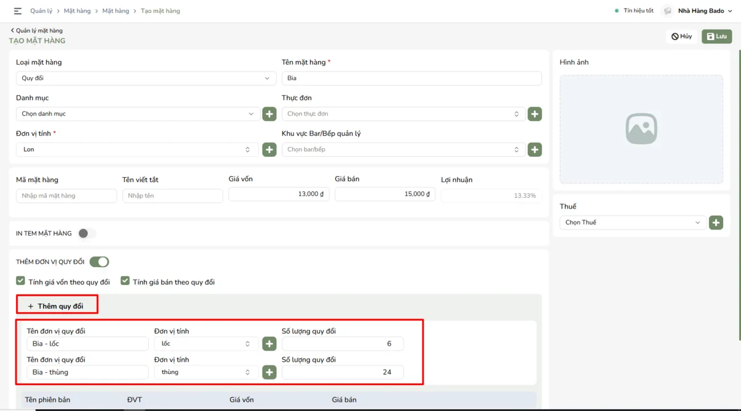
Task: Click the Tín hiệu tốt status text
Action: [x=638, y=11]
